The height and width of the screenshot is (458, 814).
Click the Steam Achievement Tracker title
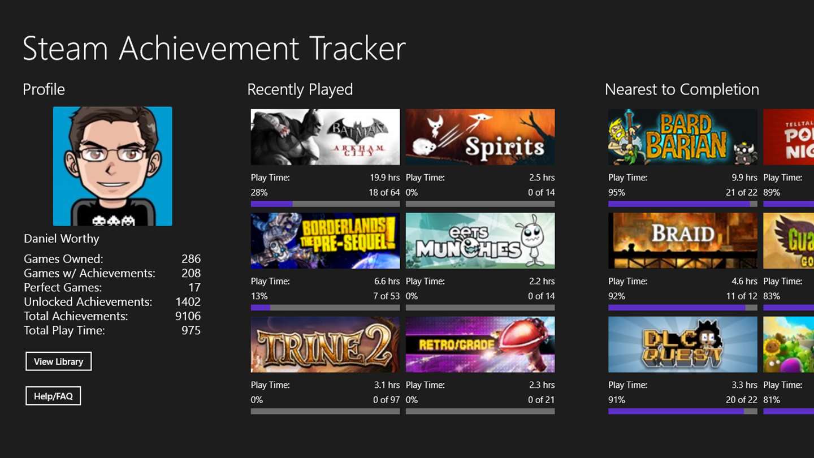(x=214, y=48)
